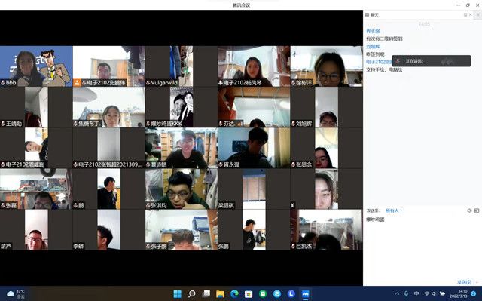Click muted mic icon on 张子鹏 tile

[x=148, y=247]
